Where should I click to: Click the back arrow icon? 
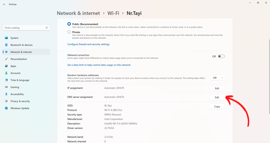point(4,4)
